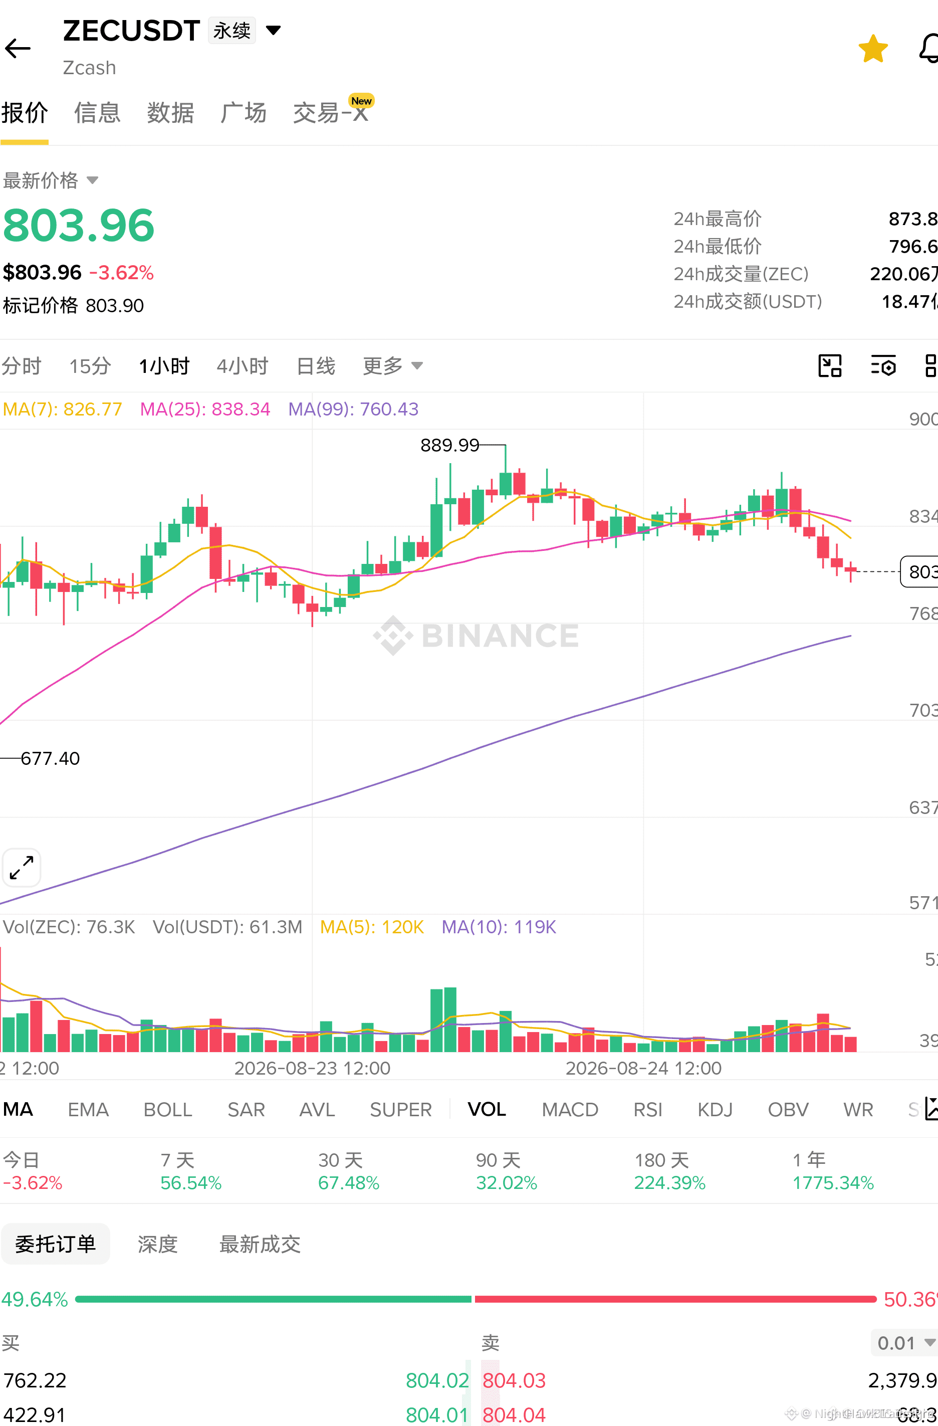The width and height of the screenshot is (938, 1426).
Task: Tap the red sell ratio bar
Action: point(675,1299)
